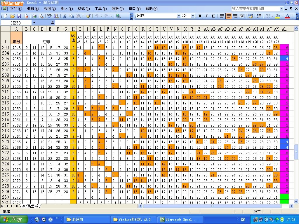This screenshot has height=224, width=299.
Task: Click the Open folder icon in the toolbar
Action: point(12,16)
